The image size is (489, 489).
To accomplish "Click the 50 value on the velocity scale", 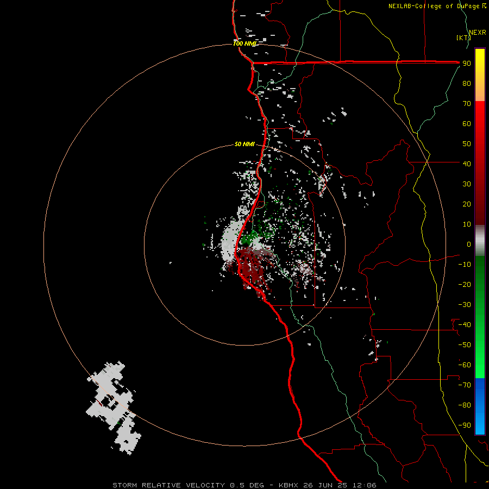I will click(x=467, y=144).
